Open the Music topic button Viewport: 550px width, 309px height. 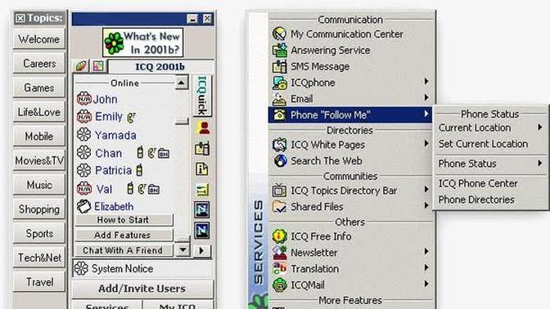[39, 185]
